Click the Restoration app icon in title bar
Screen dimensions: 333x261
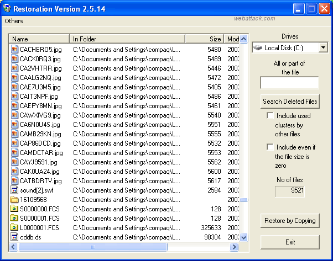click(x=8, y=9)
